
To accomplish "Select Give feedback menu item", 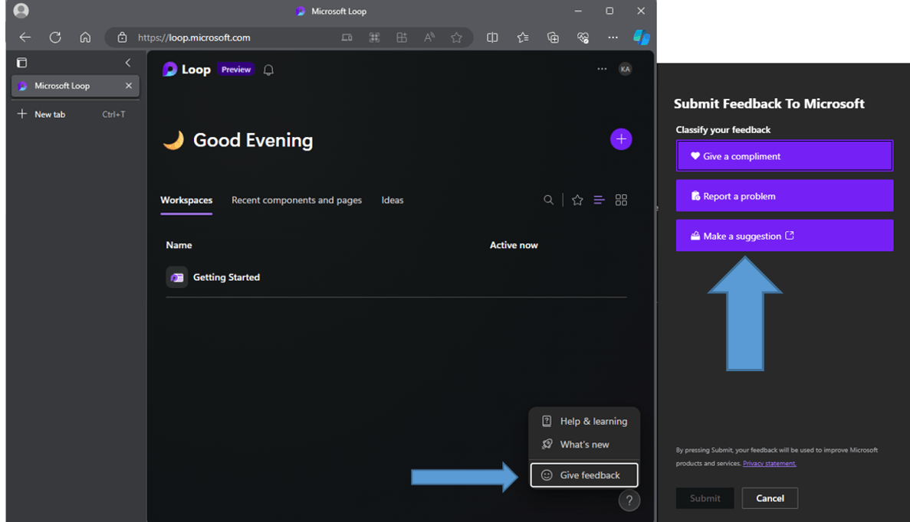I will pos(584,475).
